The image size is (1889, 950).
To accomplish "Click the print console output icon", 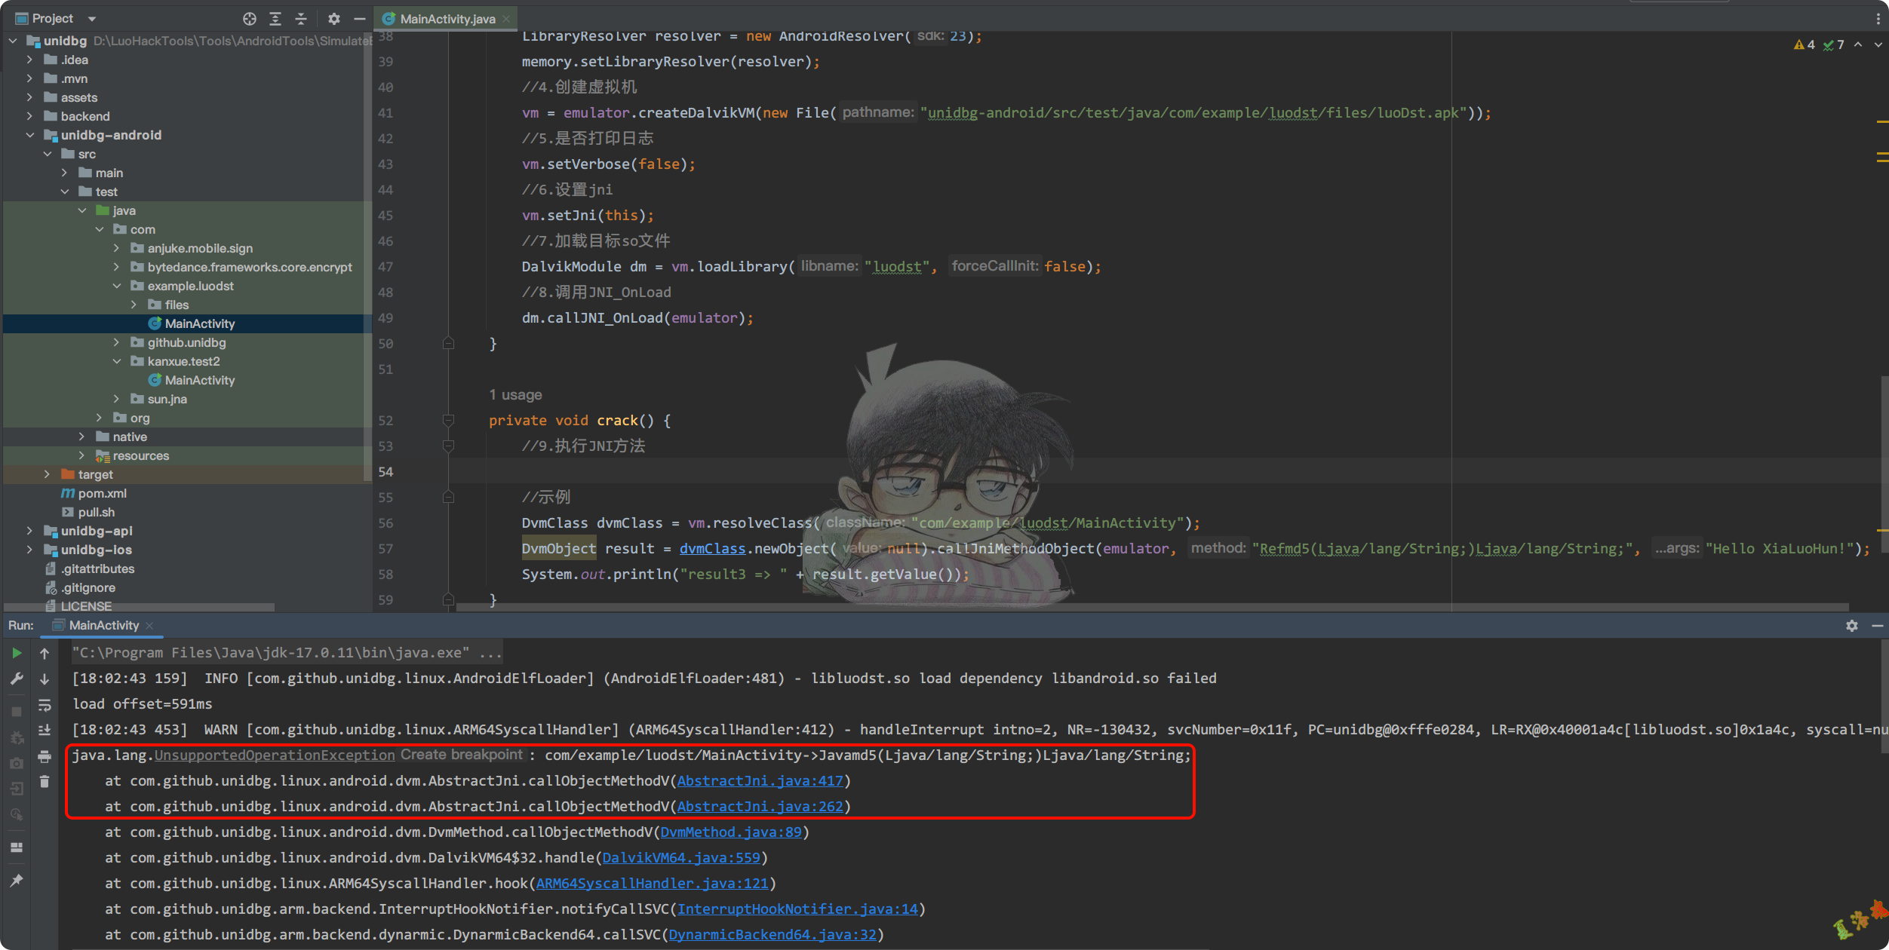I will tap(45, 756).
